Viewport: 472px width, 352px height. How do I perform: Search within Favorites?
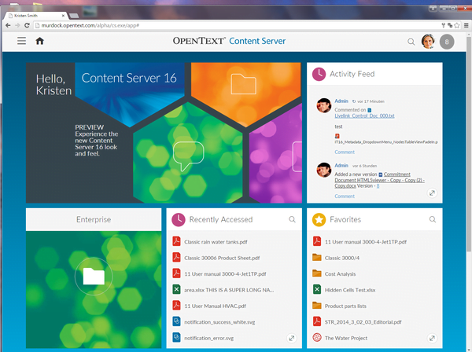tap(433, 219)
